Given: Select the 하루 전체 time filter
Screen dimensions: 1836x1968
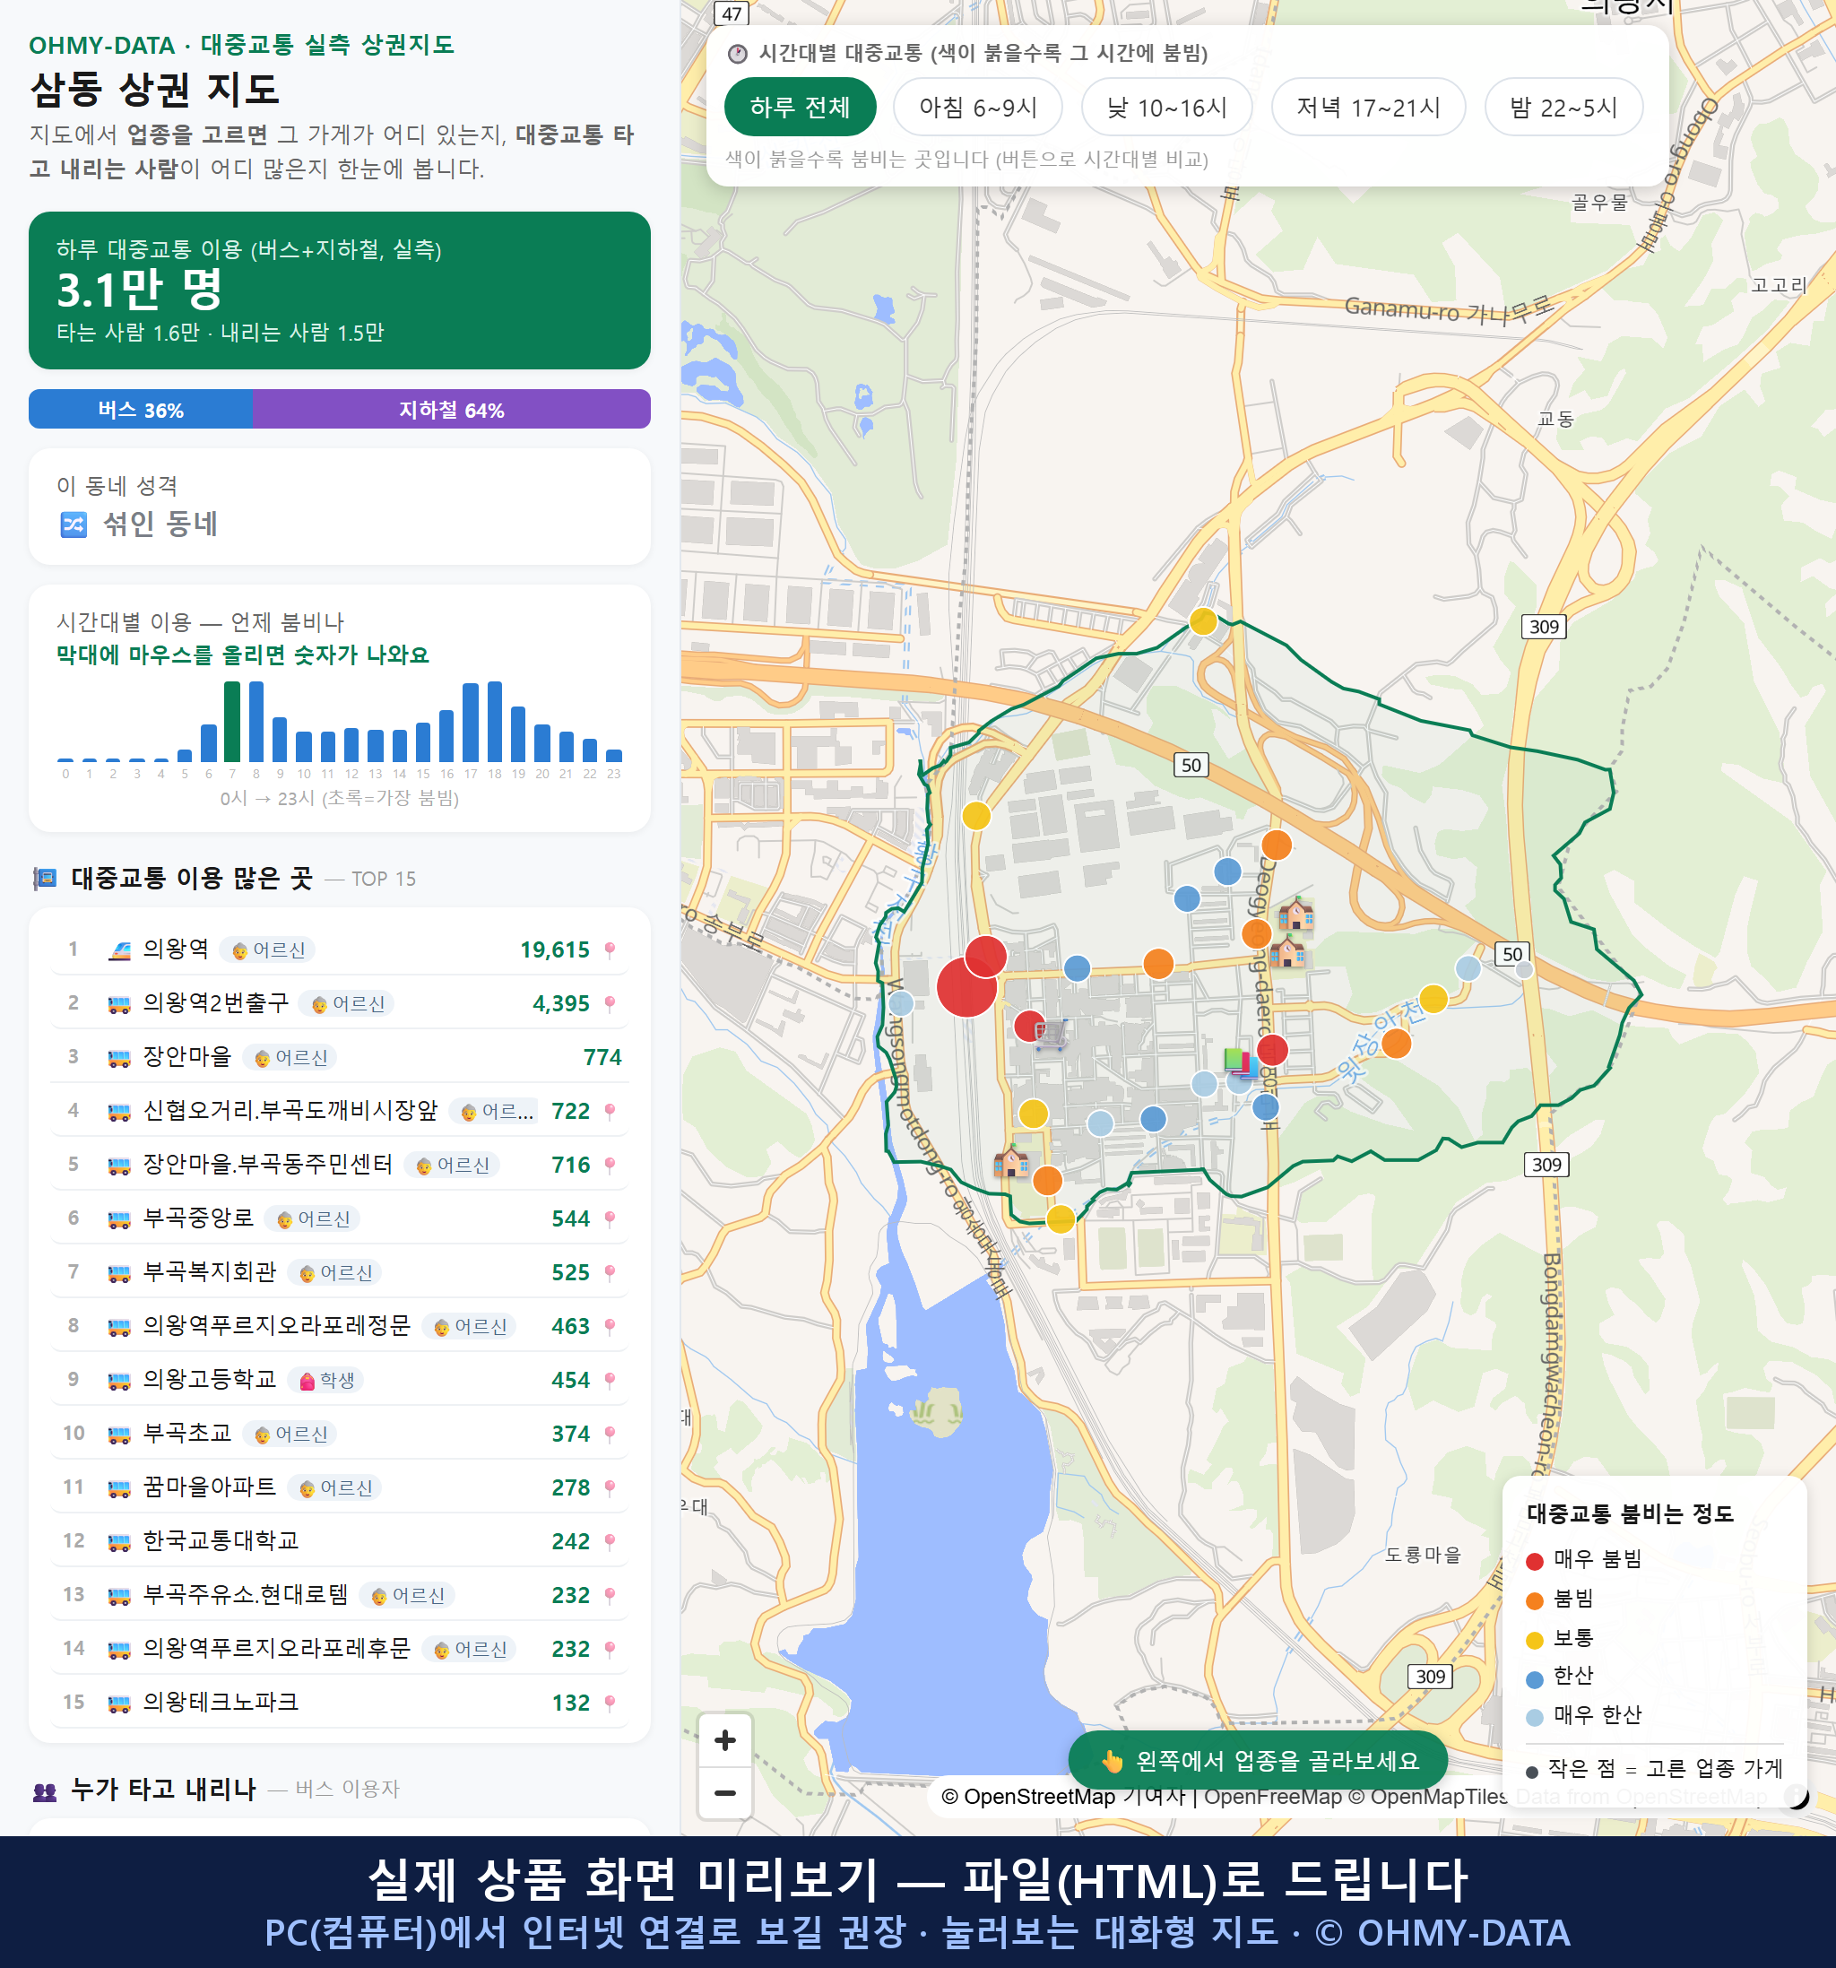Looking at the screenshot, I should pyautogui.click(x=800, y=107).
